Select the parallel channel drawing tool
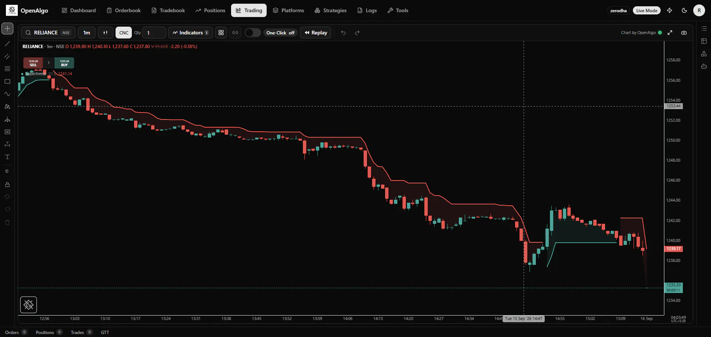Screen dimensions: 711x337 [7, 56]
